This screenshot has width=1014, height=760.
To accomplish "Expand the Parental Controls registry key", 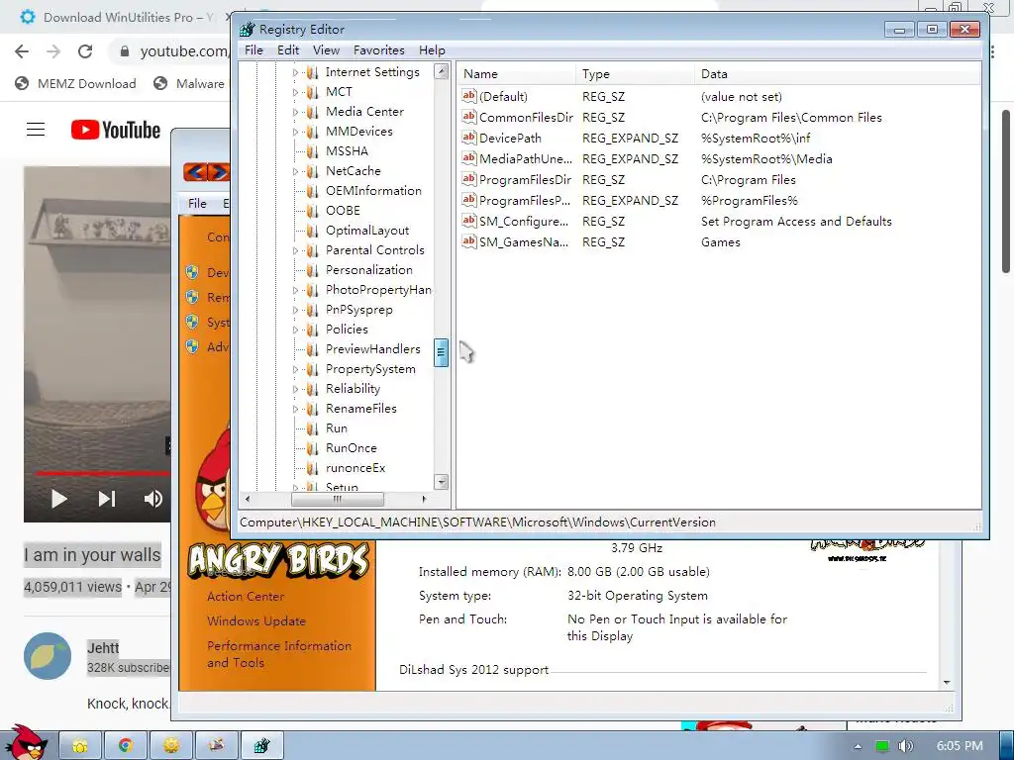I will pos(295,250).
